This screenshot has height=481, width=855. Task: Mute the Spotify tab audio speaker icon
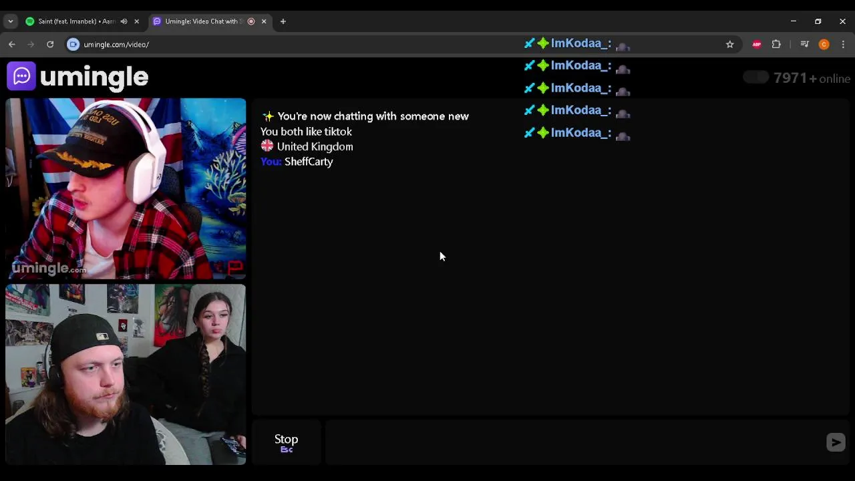click(124, 21)
